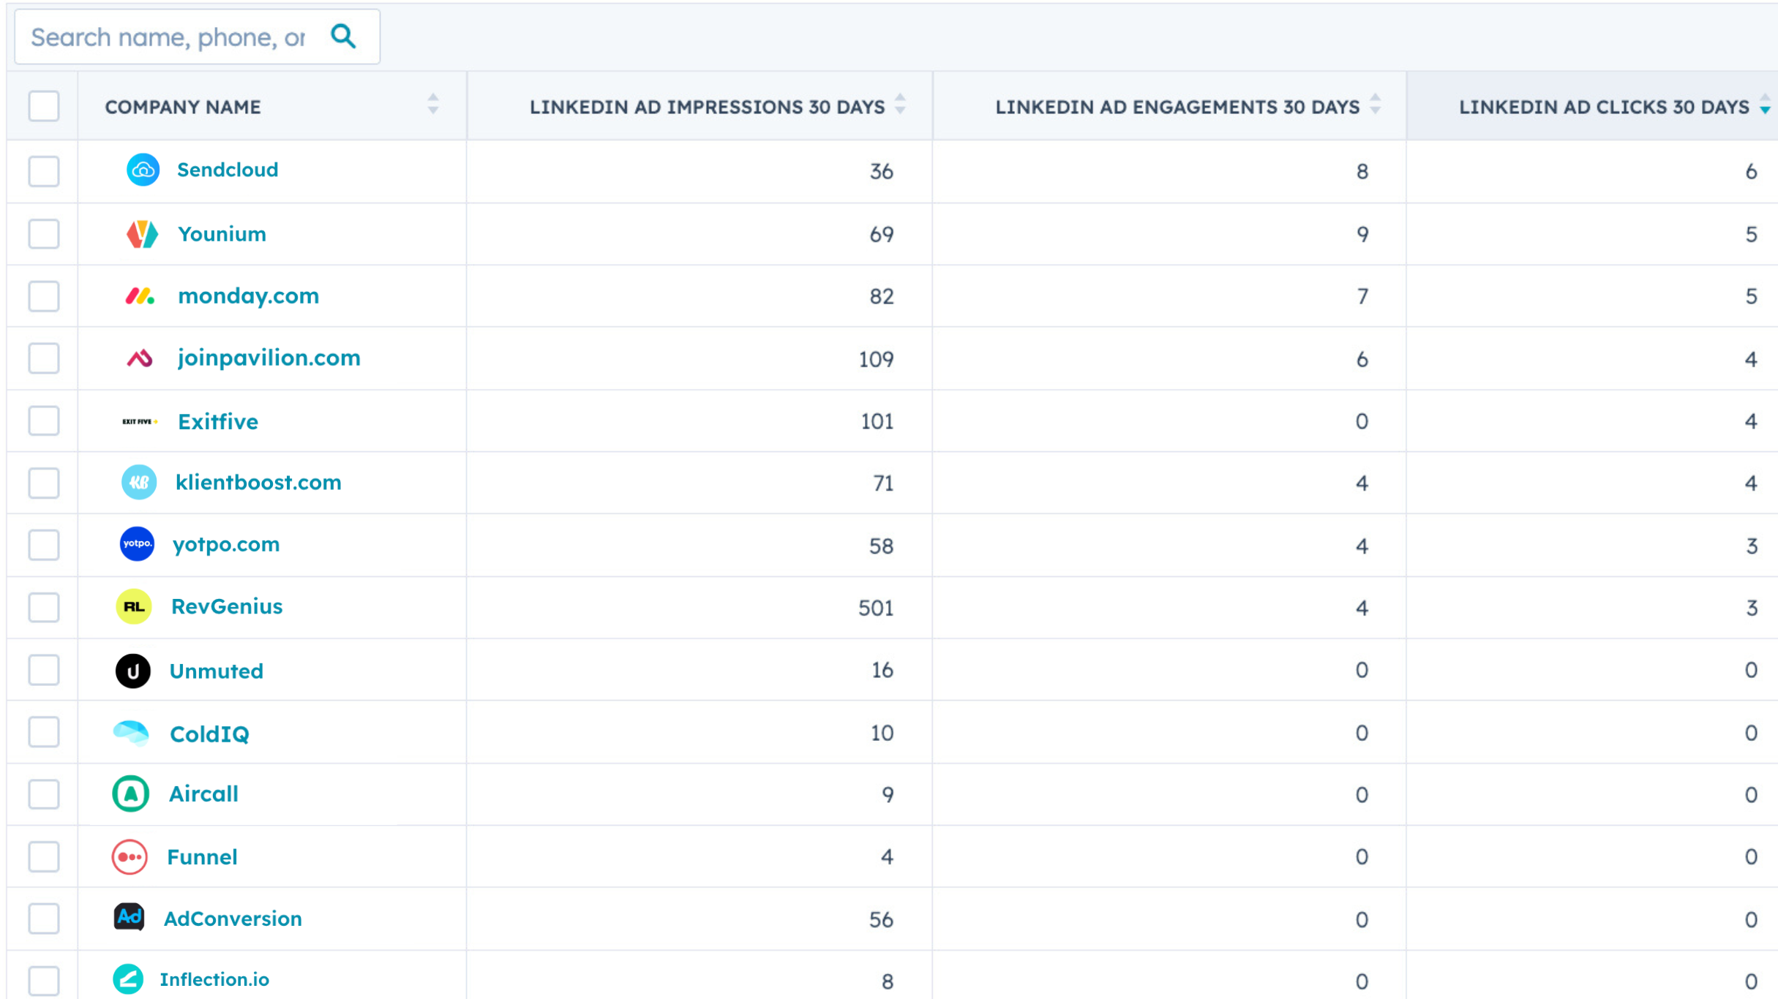Viewport: 1778px width, 999px height.
Task: Click the Younium logo icon
Action: 142,234
